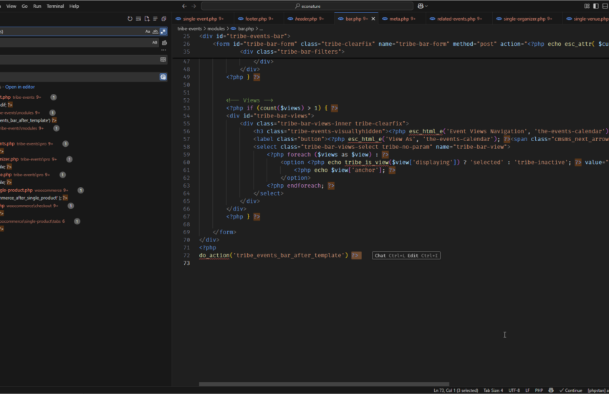609x394 pixels.
Task: Open new search editor icon
Action: [147, 19]
